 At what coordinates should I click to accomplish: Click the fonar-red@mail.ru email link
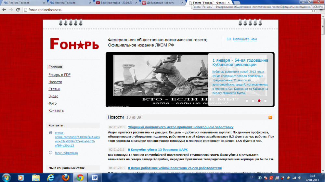[66, 153]
